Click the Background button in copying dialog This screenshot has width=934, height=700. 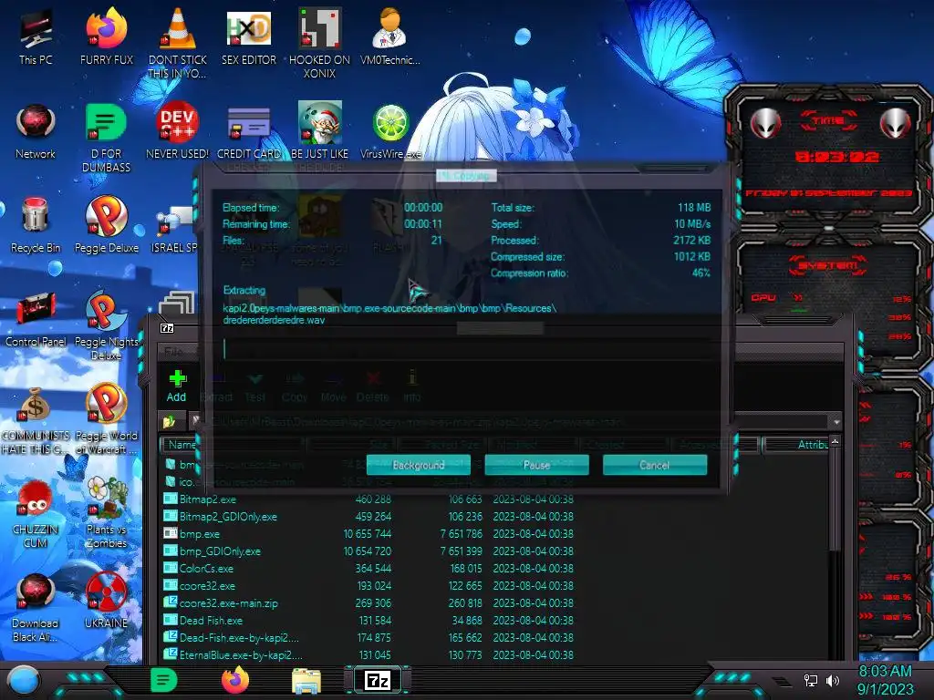click(418, 465)
